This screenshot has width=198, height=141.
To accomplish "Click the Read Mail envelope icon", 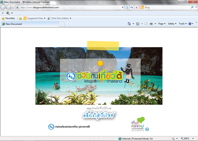I will pos(146,24).
